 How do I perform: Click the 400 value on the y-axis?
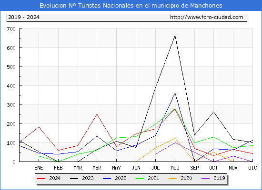pos(11,86)
